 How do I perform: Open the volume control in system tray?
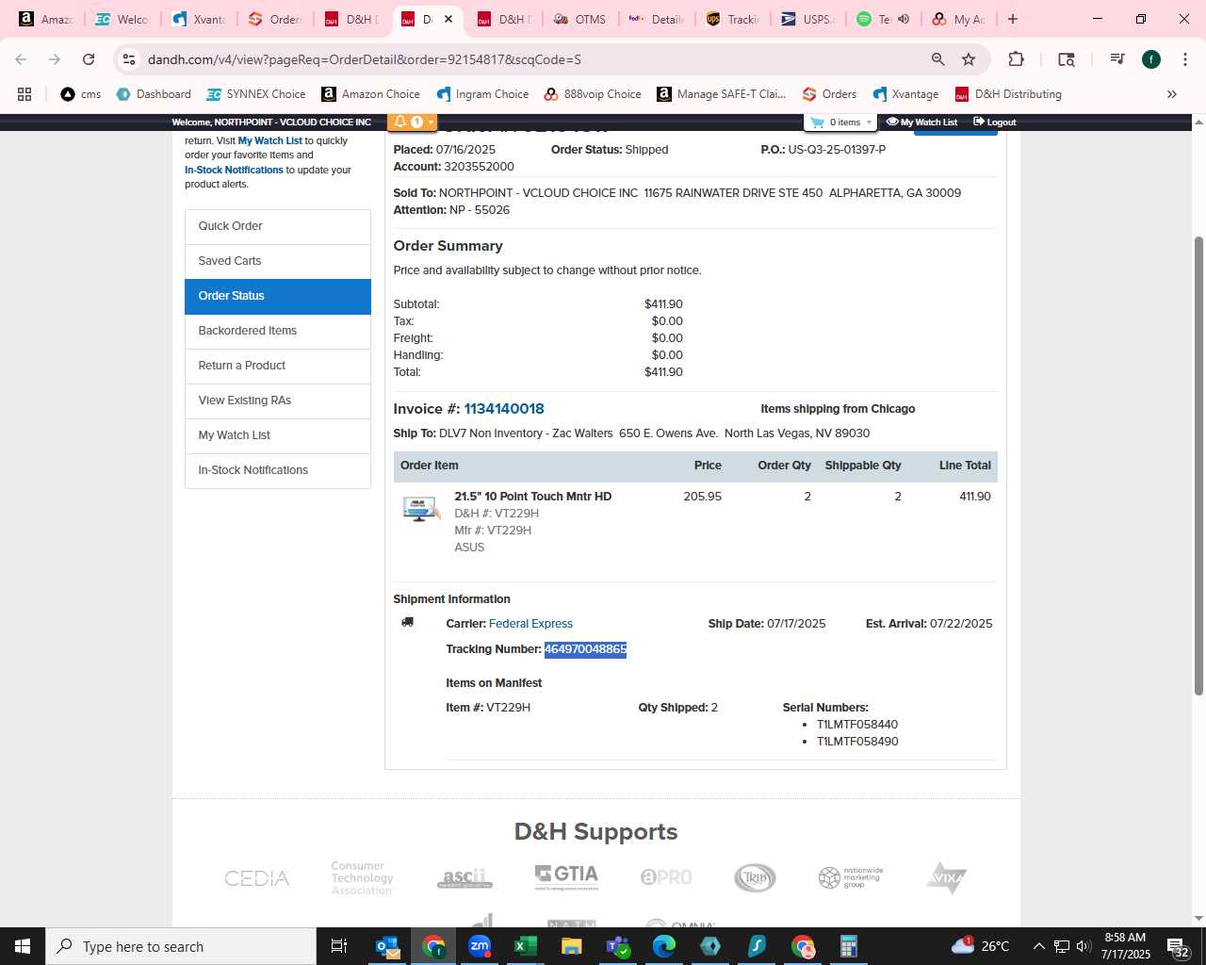coord(1084,946)
